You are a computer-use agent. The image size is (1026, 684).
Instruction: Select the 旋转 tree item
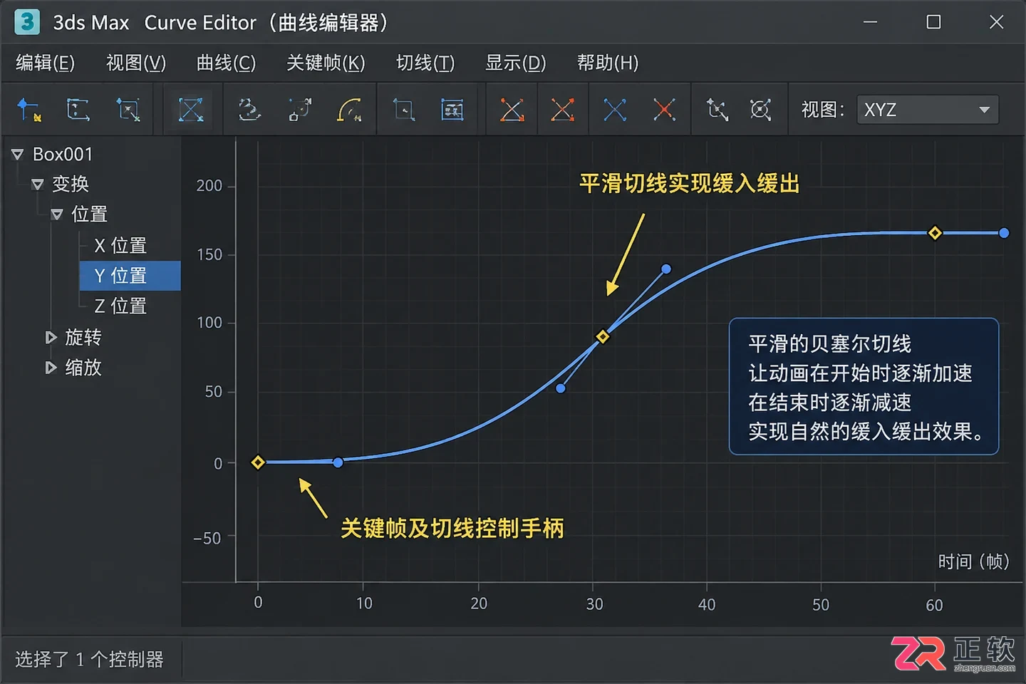click(83, 337)
